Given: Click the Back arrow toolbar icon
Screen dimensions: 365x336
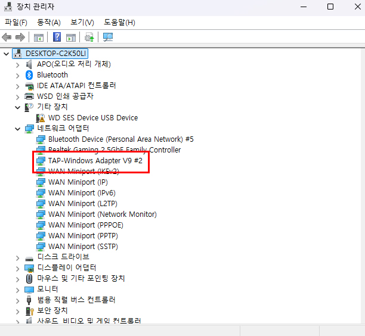Looking at the screenshot, I should [x=7, y=37].
